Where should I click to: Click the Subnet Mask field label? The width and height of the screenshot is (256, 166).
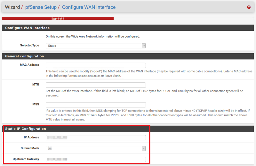coord(30,148)
